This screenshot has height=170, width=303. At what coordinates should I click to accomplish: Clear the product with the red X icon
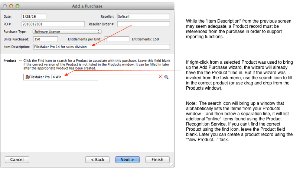click(x=160, y=77)
